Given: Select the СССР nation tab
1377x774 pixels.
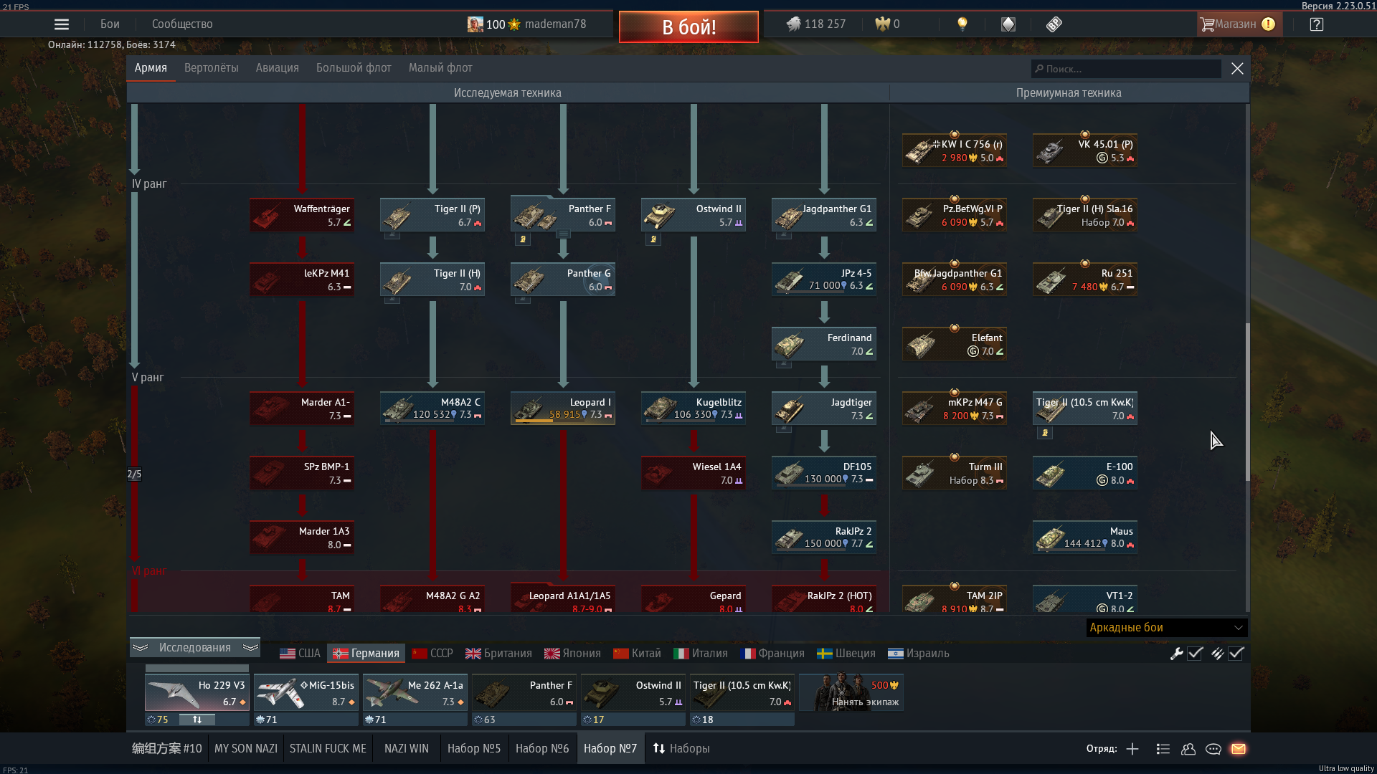Looking at the screenshot, I should 432,654.
